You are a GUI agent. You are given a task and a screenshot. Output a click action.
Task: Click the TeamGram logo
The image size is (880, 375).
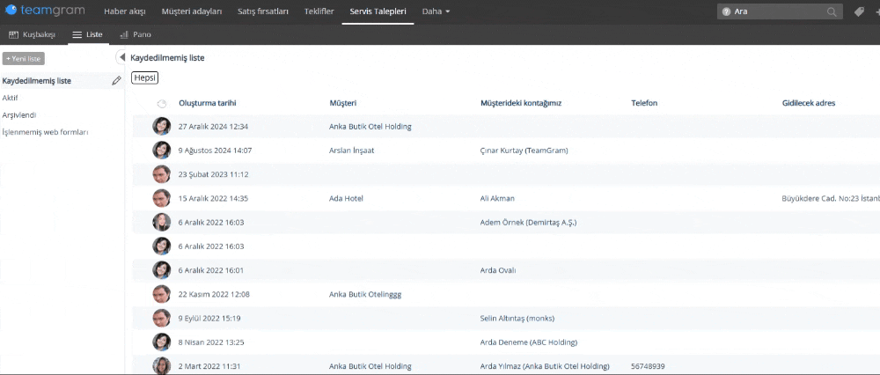tap(44, 11)
